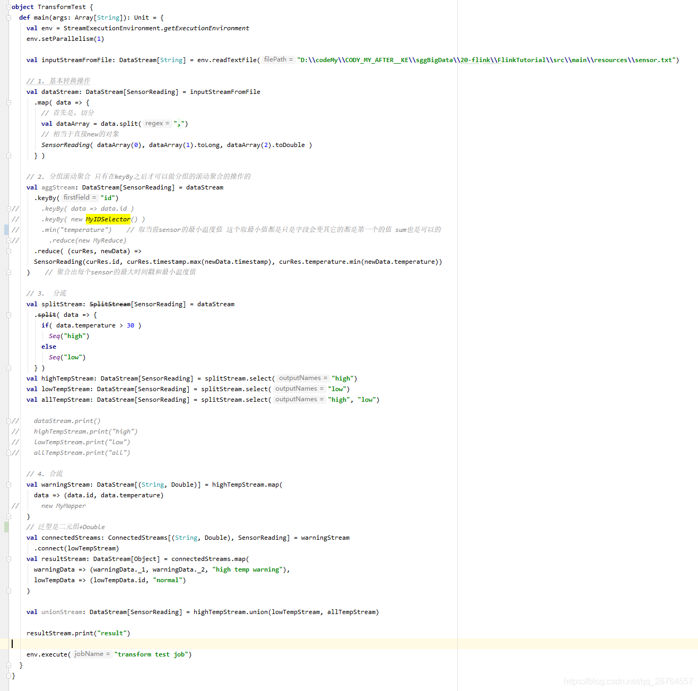Click the firstField = parameter hint
698x691 pixels.
pyautogui.click(x=80, y=197)
